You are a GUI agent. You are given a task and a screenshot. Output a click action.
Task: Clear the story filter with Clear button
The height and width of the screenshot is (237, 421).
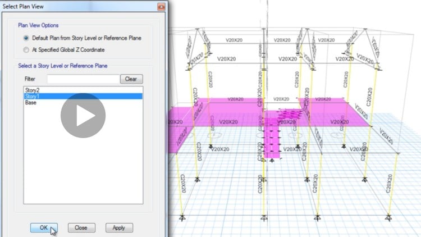tap(131, 79)
